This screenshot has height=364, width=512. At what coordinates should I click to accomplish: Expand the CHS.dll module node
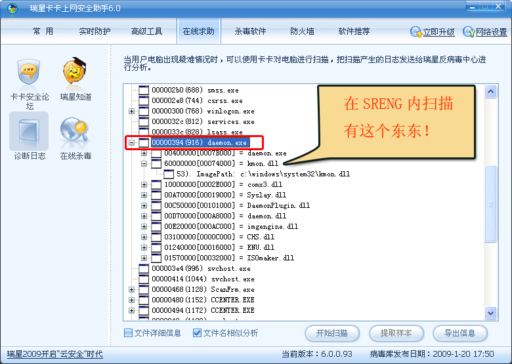pos(144,237)
